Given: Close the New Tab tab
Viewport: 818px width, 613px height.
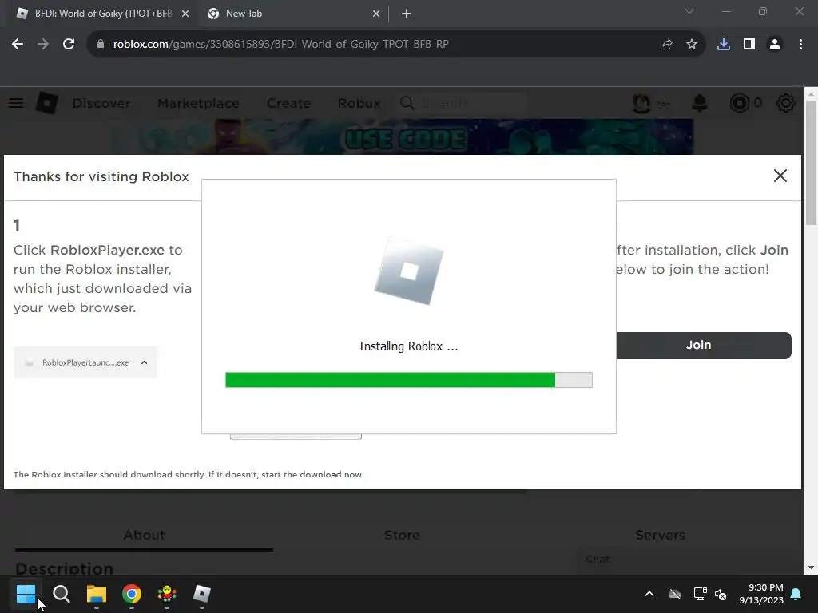Looking at the screenshot, I should [376, 14].
